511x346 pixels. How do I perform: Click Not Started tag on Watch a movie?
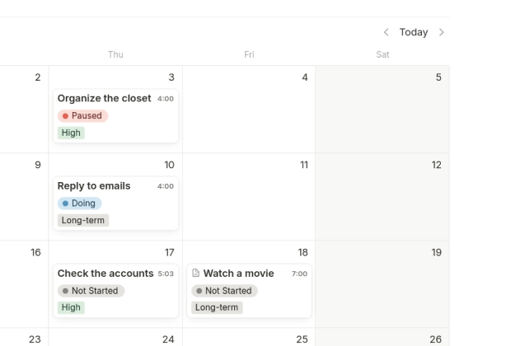(224, 291)
